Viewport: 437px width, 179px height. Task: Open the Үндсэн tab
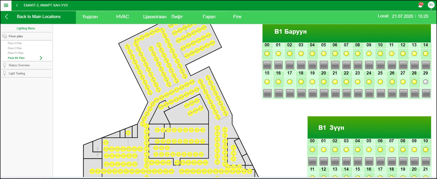coord(90,17)
